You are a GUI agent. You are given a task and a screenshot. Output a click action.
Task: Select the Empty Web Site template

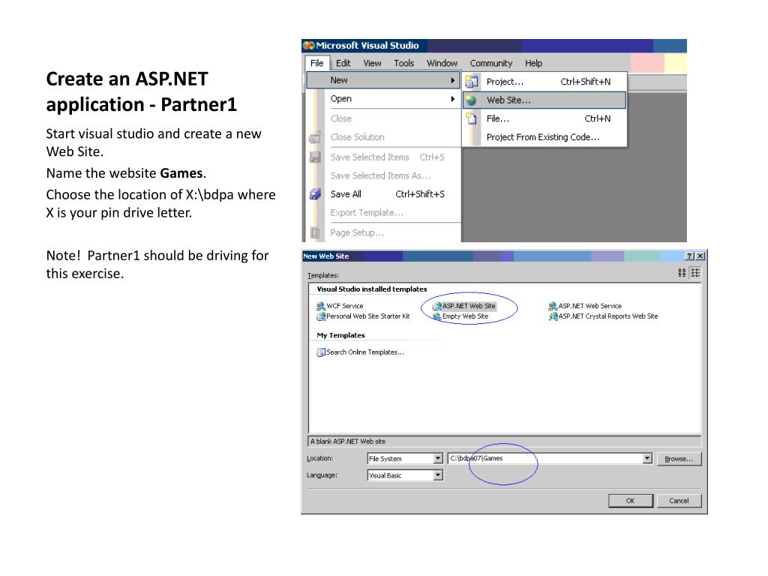click(460, 316)
